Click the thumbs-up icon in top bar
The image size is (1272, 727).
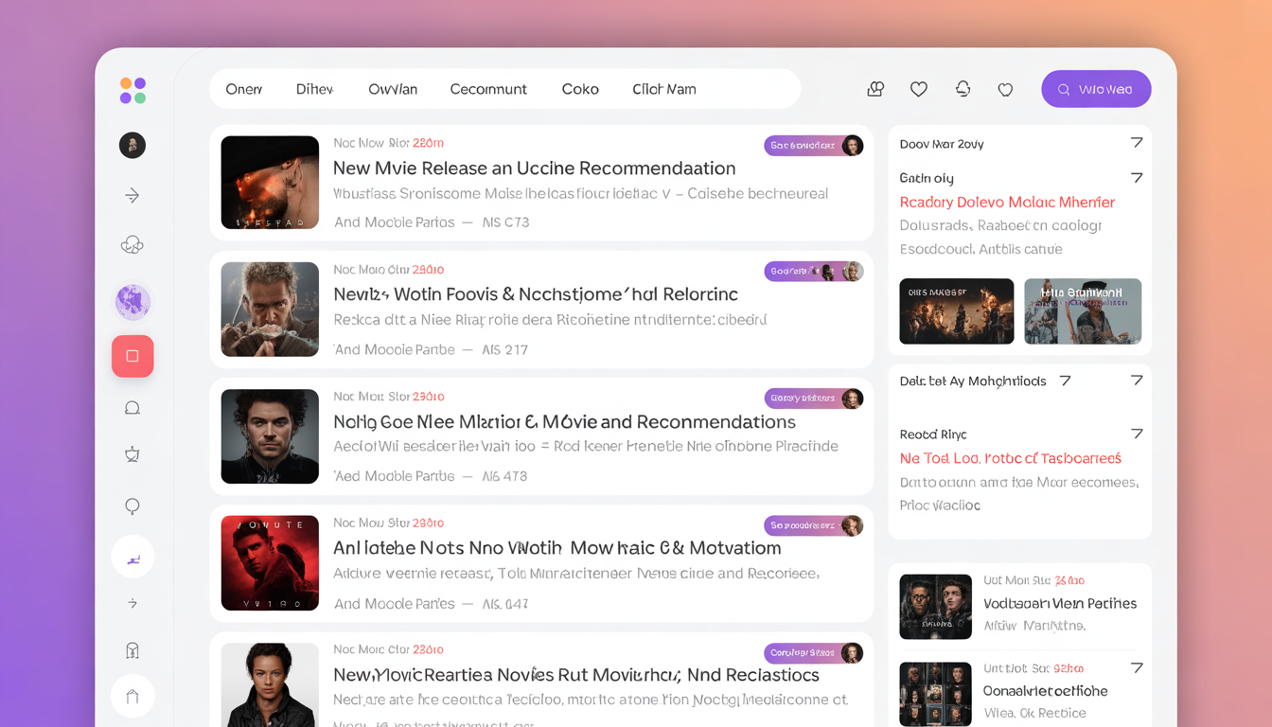coord(875,89)
